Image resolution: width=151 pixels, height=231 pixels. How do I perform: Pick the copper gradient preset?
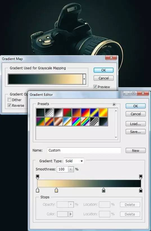(x=58, y=121)
